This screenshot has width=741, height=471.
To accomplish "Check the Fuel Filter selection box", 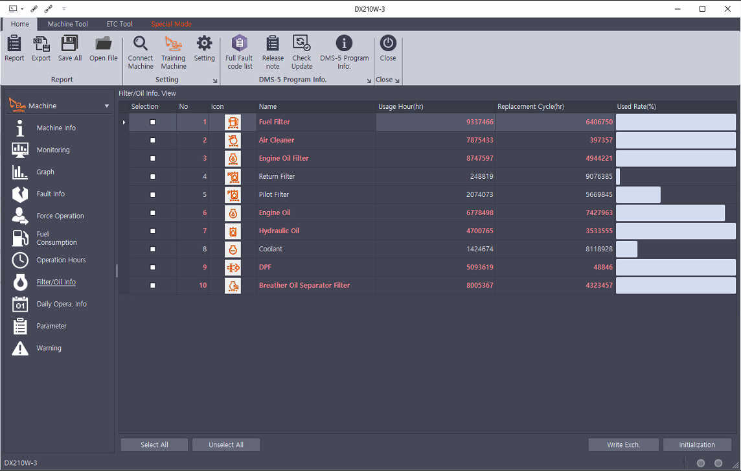I will point(153,122).
